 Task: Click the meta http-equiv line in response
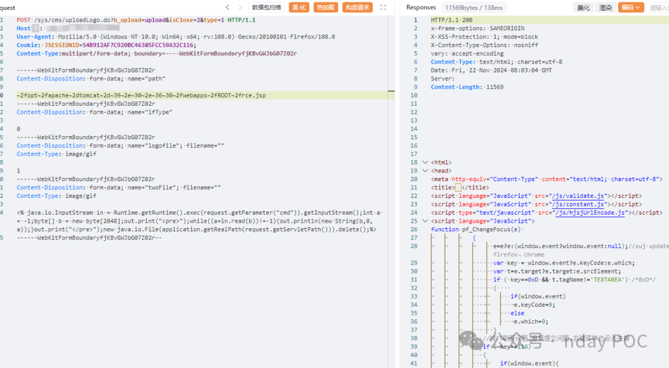point(546,179)
